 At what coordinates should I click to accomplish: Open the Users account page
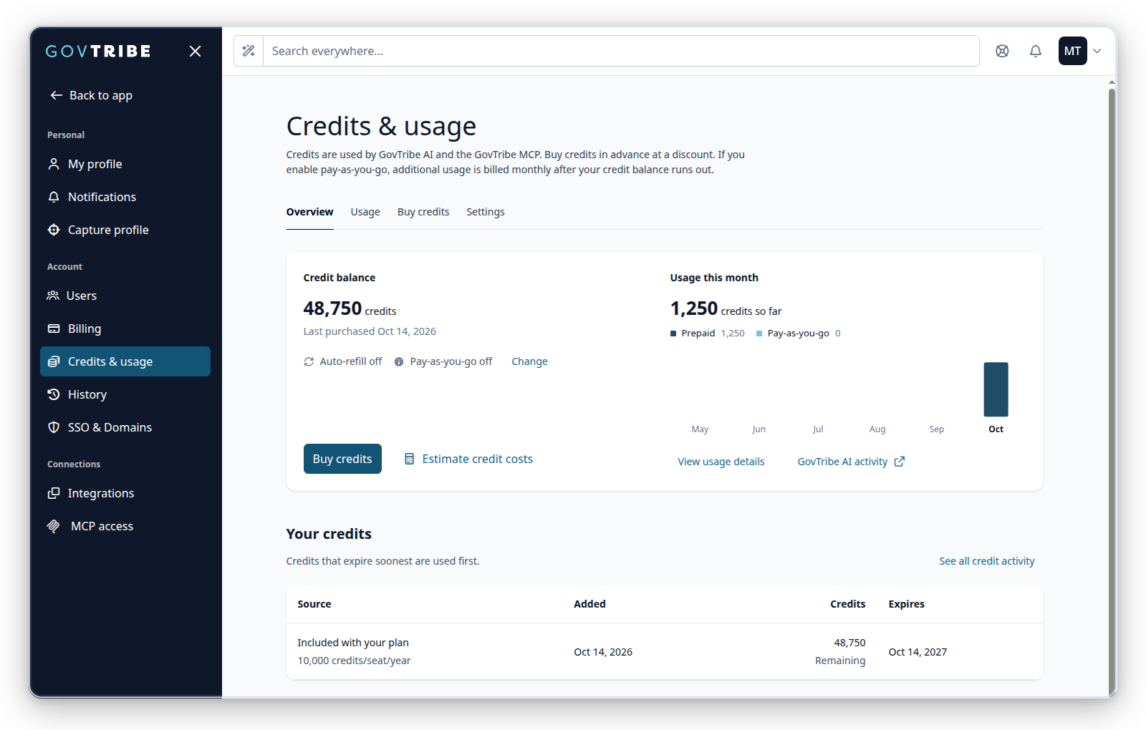[125, 296]
